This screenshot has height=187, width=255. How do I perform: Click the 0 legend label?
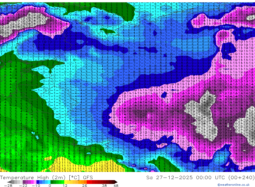point(50,185)
